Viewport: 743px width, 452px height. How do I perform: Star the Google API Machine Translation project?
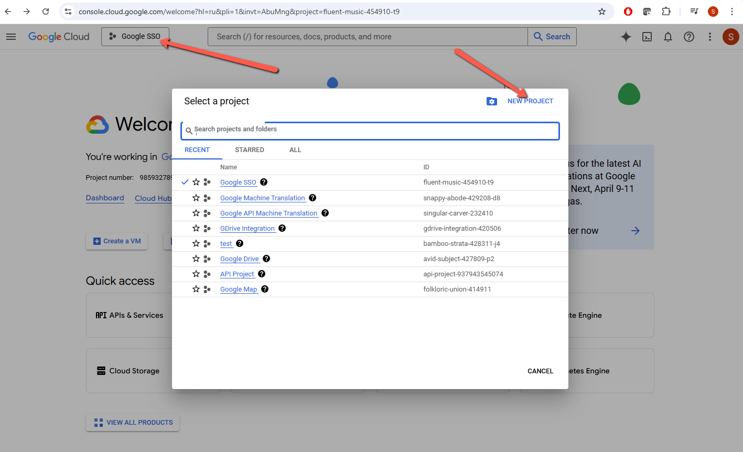coord(196,213)
